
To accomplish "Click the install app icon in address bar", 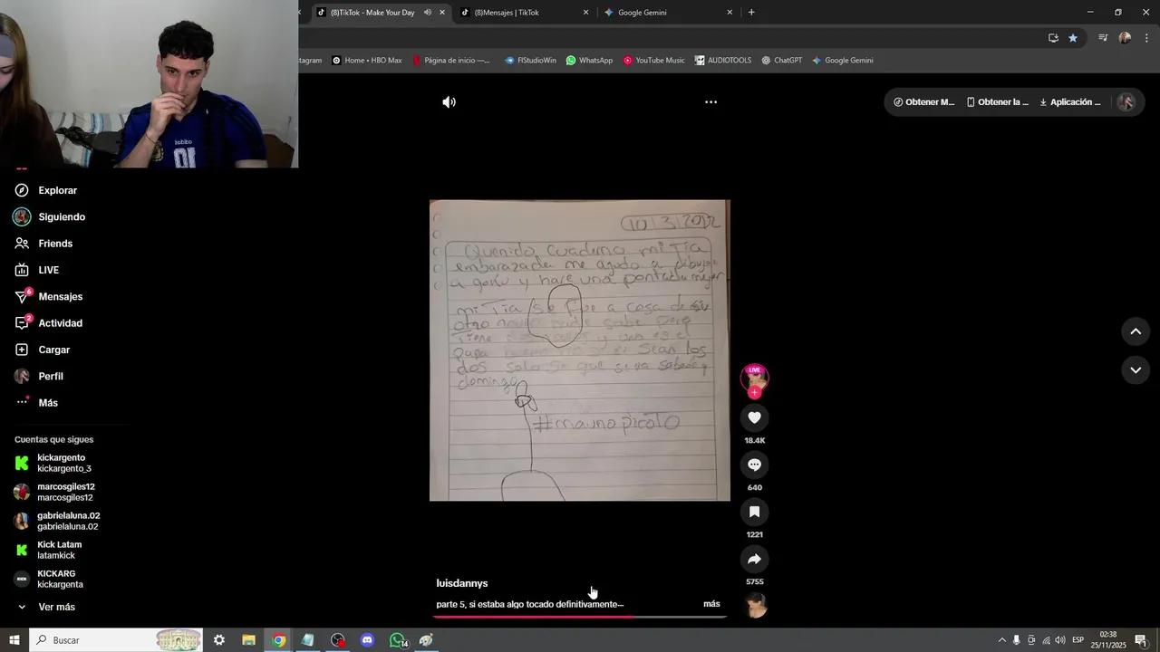I will click(1053, 38).
